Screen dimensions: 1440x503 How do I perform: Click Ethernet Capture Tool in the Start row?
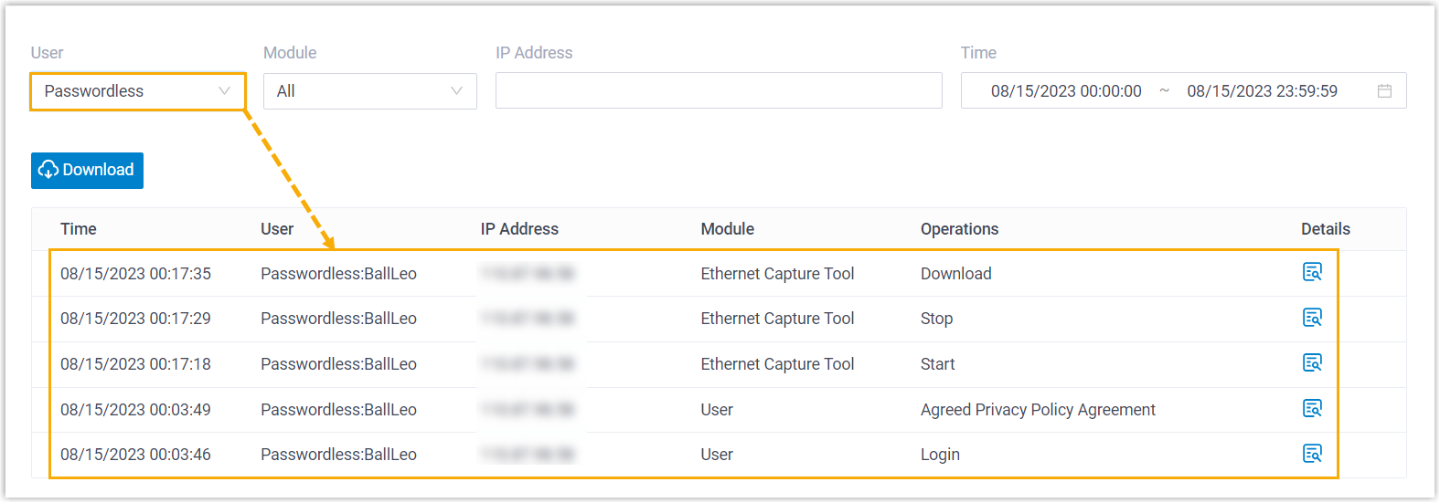(x=777, y=364)
